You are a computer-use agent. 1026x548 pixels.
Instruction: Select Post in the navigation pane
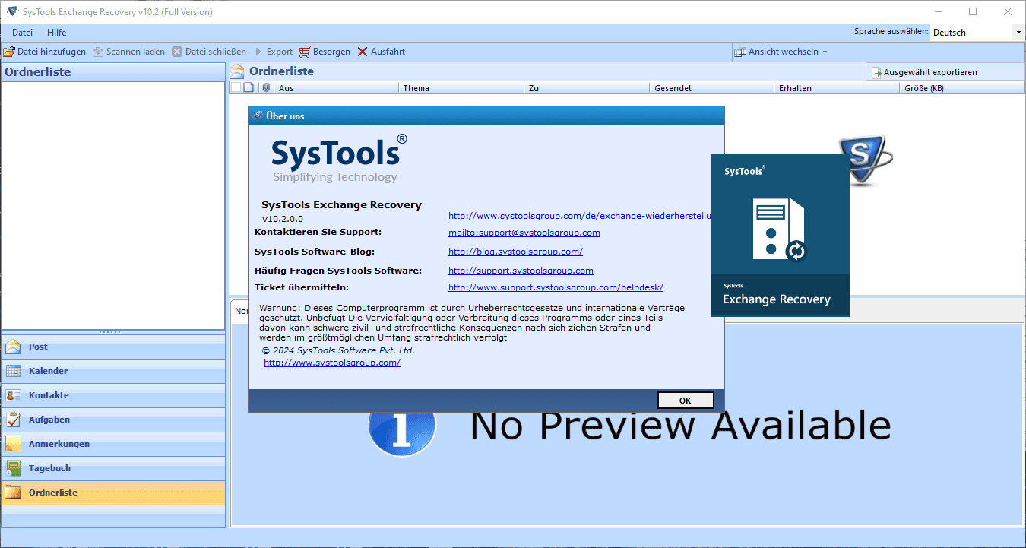pyautogui.click(x=113, y=347)
